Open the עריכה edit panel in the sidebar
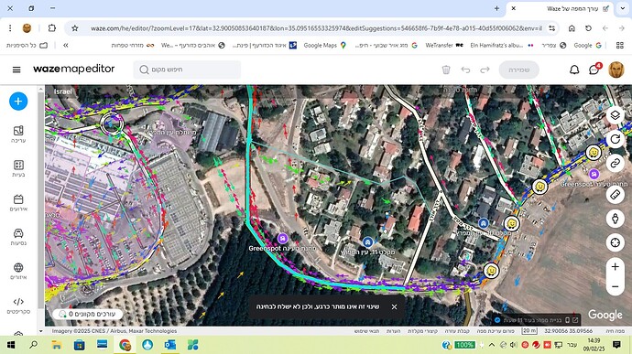Image resolution: width=632 pixels, height=354 pixels. (x=18, y=134)
